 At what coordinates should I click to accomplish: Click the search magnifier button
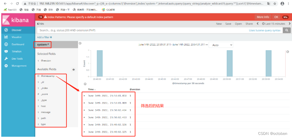click(x=287, y=30)
